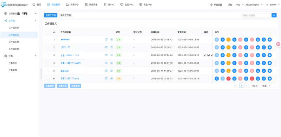Take row 1 workflow offline with orange icon

(229, 39)
